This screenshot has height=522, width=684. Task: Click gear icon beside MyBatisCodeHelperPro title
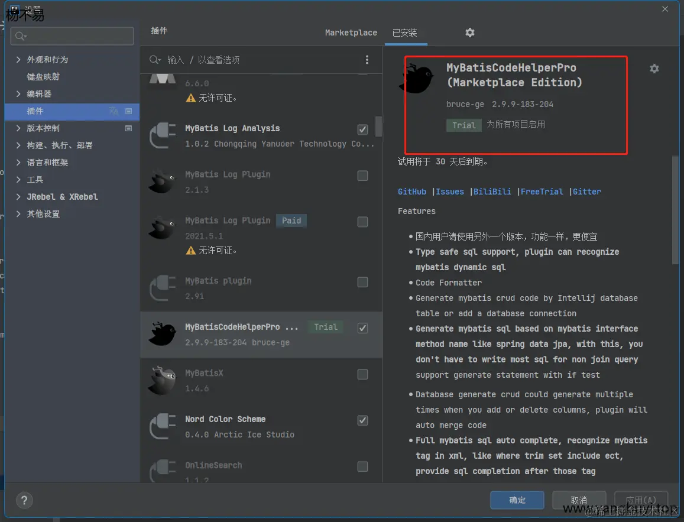pos(654,69)
